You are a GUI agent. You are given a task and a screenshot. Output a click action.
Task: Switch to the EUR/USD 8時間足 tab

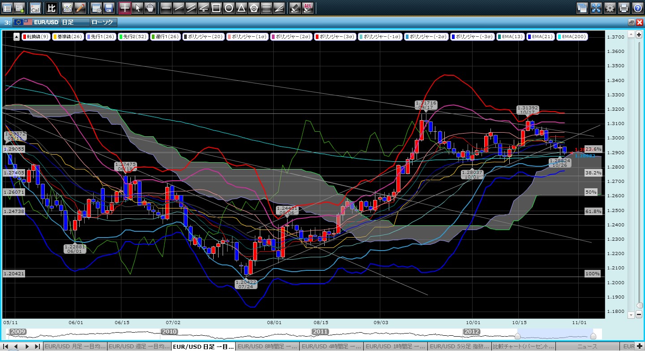[267, 347]
